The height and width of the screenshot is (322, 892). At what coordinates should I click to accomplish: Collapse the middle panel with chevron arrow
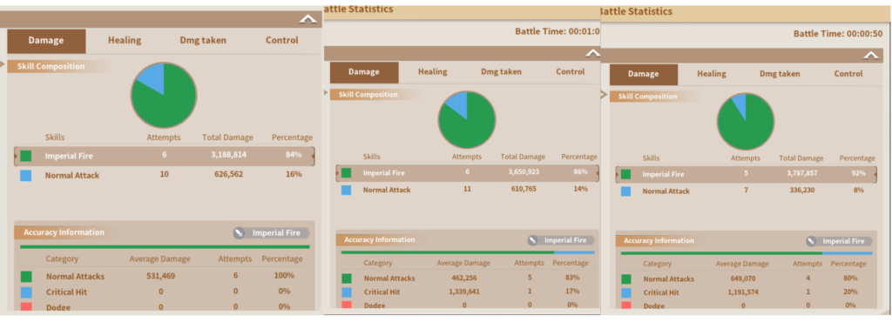[x=592, y=53]
